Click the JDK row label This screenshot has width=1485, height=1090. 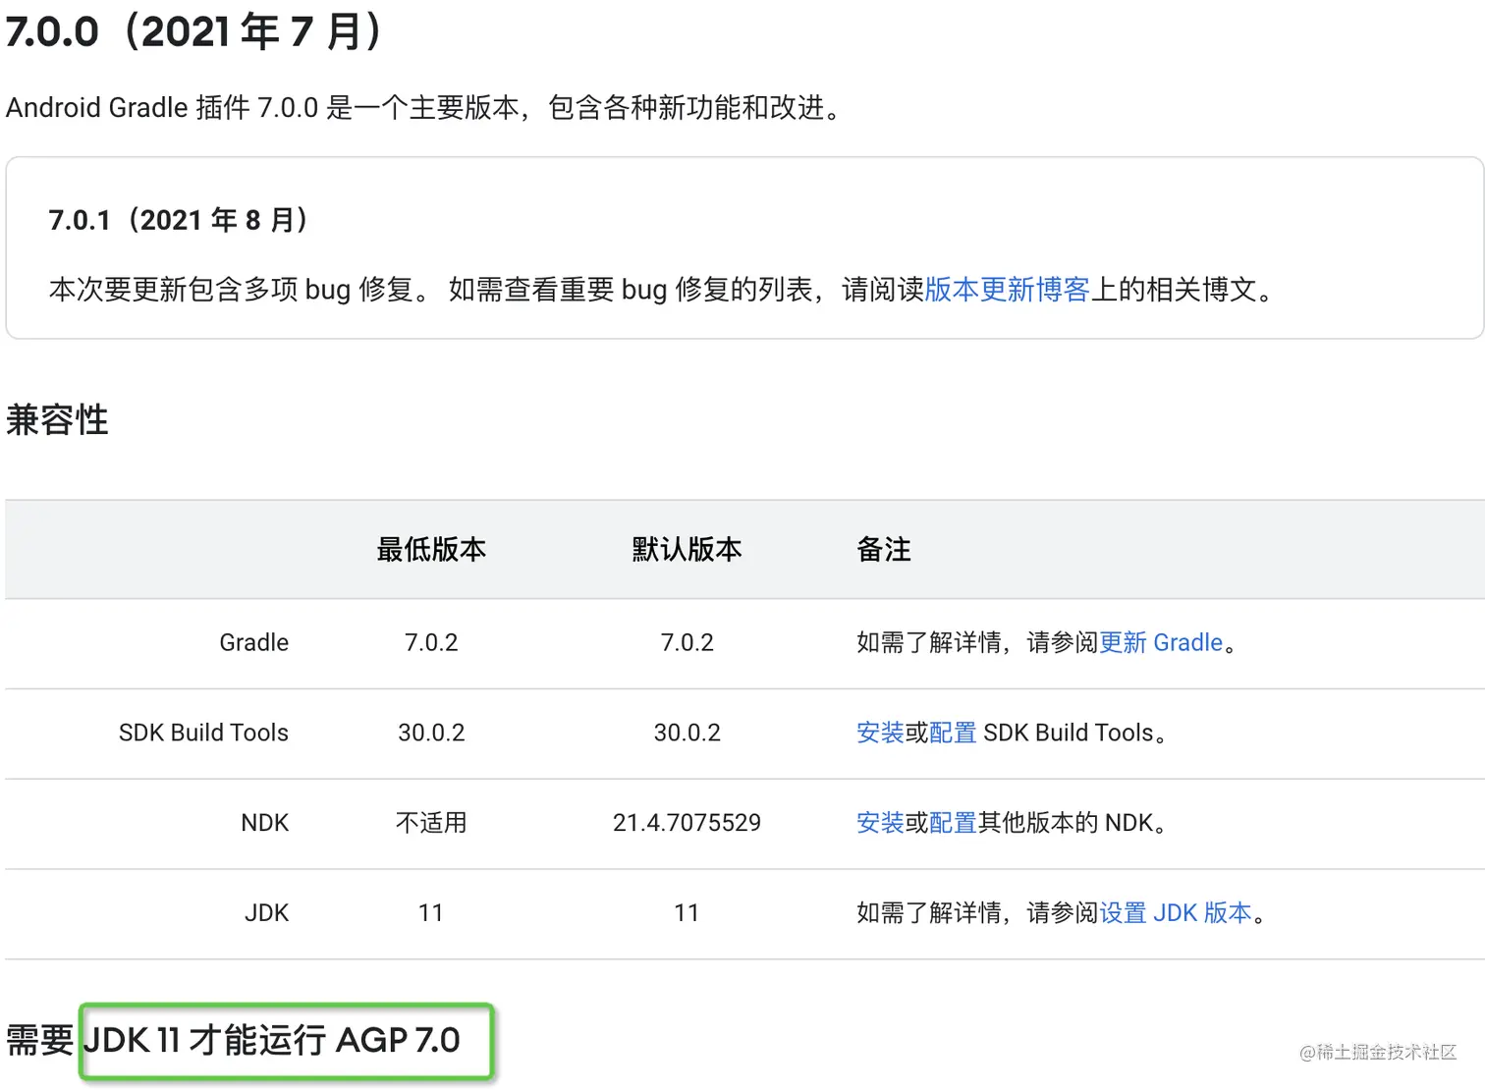tap(266, 913)
